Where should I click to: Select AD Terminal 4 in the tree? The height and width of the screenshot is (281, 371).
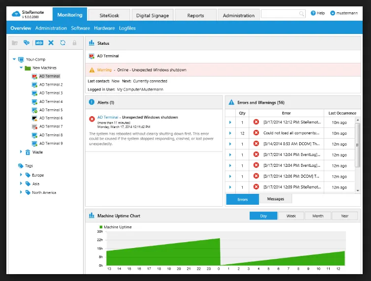tap(51, 101)
